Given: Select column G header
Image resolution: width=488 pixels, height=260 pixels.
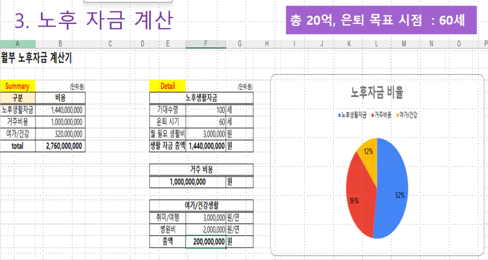Looking at the screenshot, I should 240,44.
